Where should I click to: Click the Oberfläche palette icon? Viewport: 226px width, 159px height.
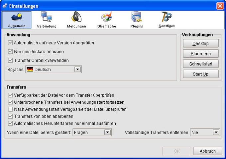coord(106,17)
